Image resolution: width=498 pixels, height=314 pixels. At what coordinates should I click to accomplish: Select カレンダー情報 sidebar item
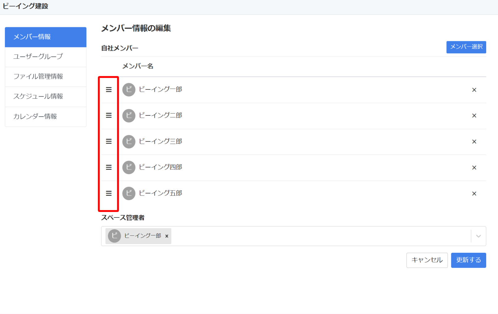(x=45, y=117)
